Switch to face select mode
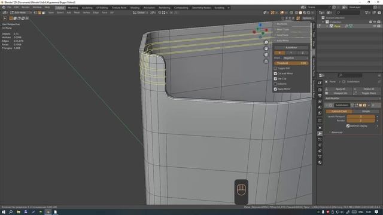This screenshot has height=215, width=383. click(44, 13)
